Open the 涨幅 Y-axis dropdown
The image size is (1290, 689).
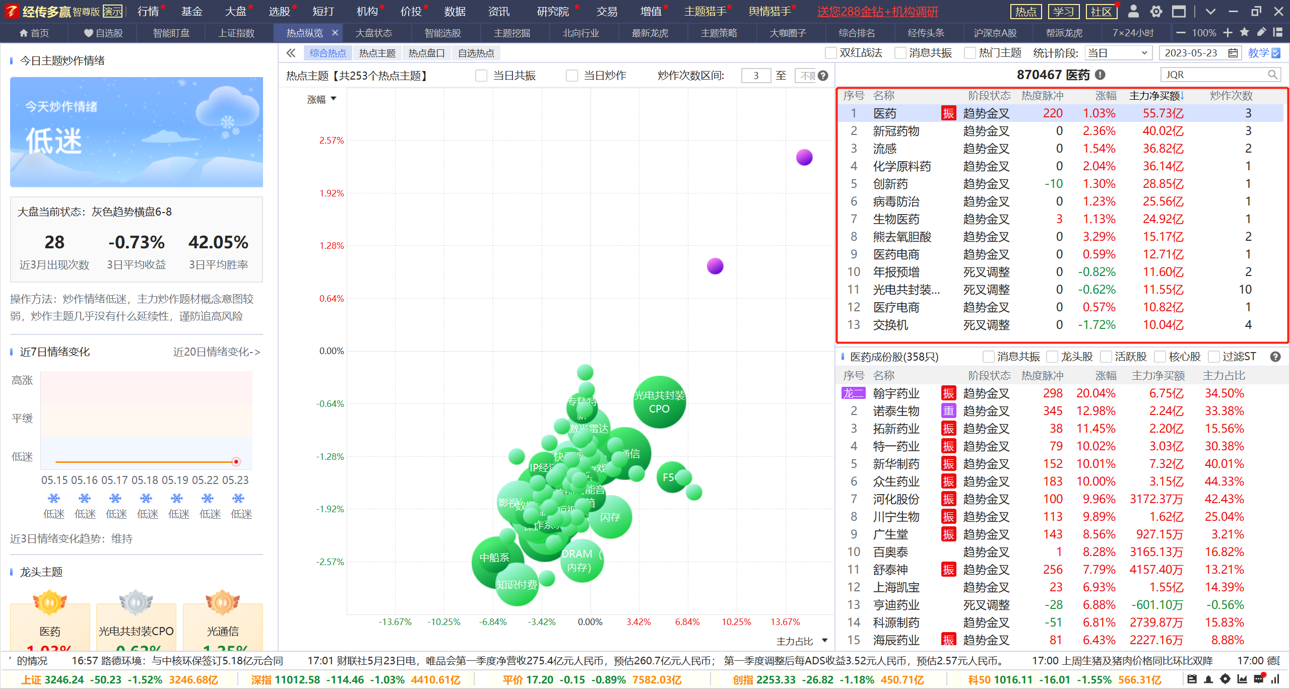[x=321, y=99]
